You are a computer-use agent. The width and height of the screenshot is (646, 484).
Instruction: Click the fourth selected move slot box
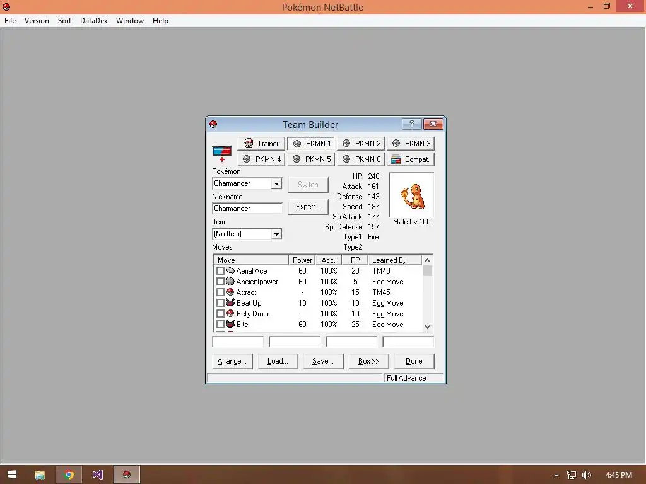click(x=408, y=342)
